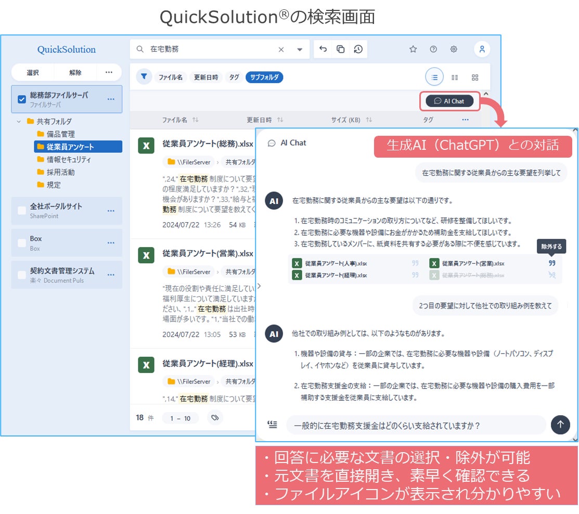579x514 pixels.
Task: Uncheck the 総務部ファイルサーバ checkbox
Action: point(22,99)
